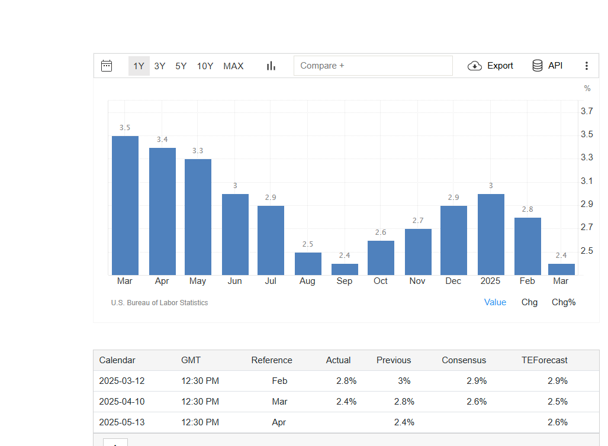Viewport: 608px width, 446px height.
Task: Select the 2025-05-13 calendar date
Action: (122, 422)
